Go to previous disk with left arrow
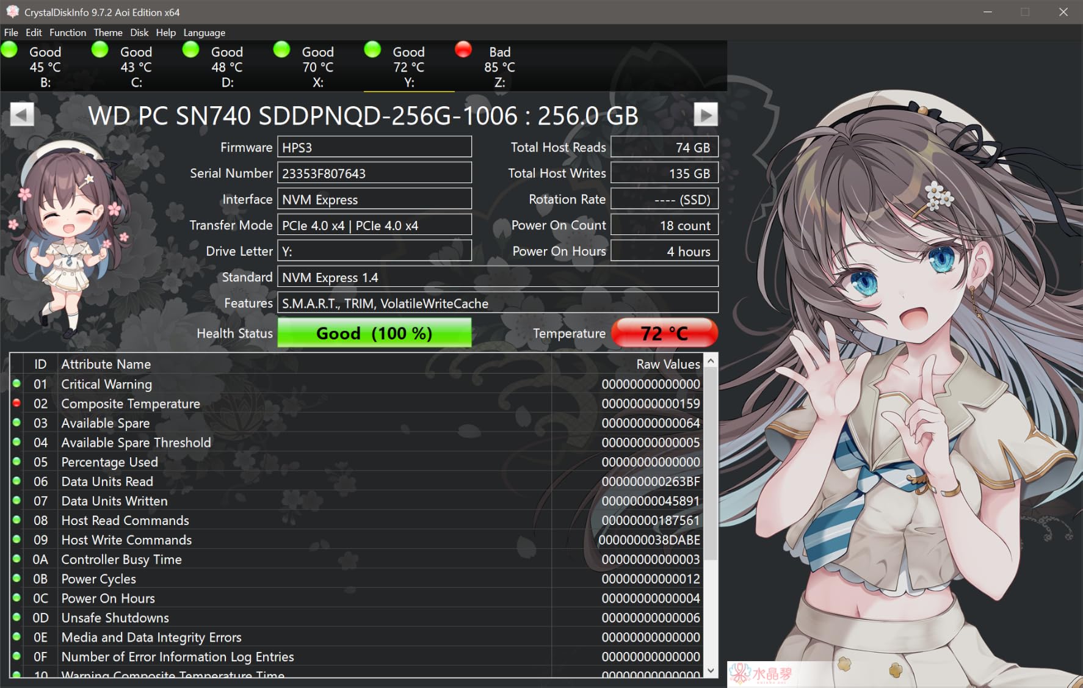This screenshot has width=1083, height=688. coord(22,114)
